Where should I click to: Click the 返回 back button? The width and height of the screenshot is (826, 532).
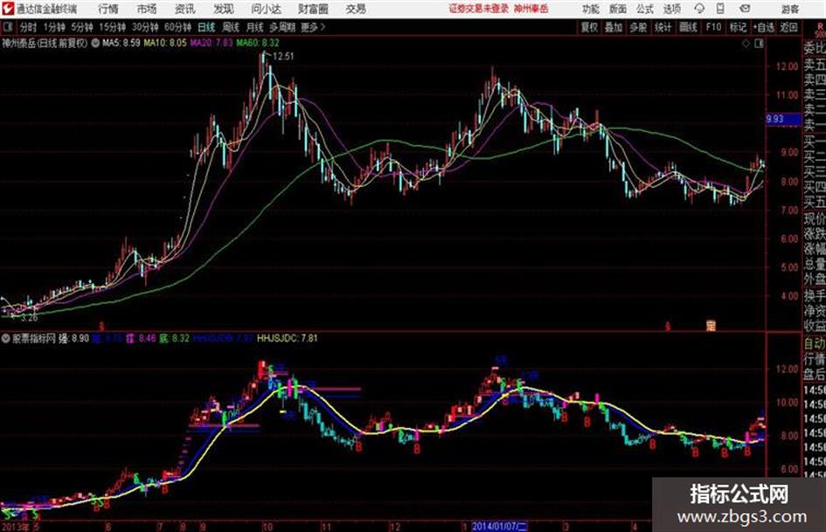(788, 27)
